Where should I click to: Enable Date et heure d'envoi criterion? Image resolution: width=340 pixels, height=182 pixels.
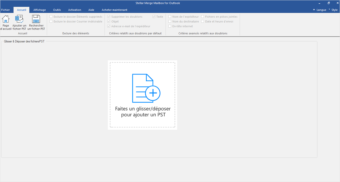(203, 22)
